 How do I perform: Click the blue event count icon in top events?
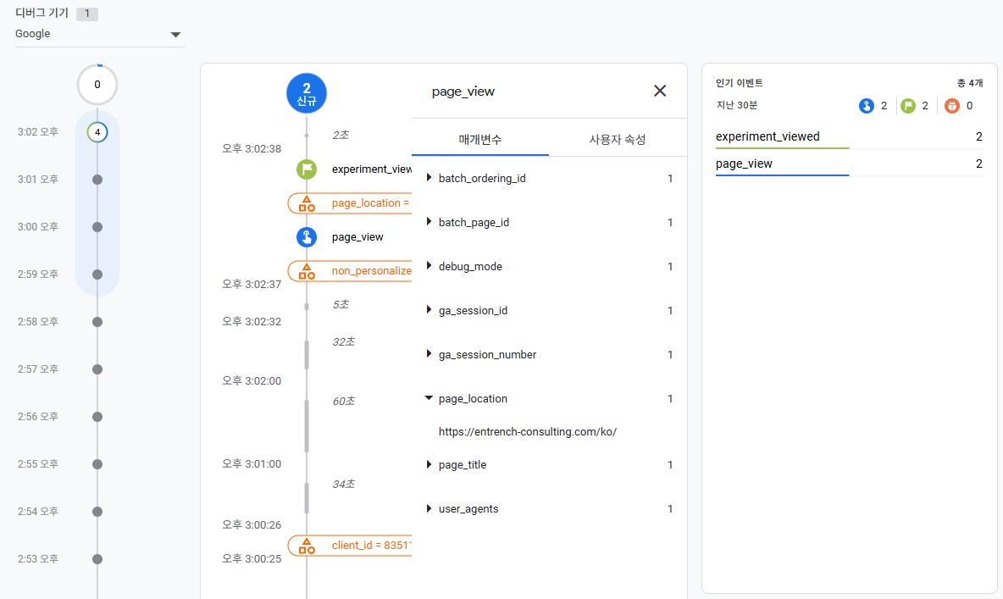tap(866, 106)
